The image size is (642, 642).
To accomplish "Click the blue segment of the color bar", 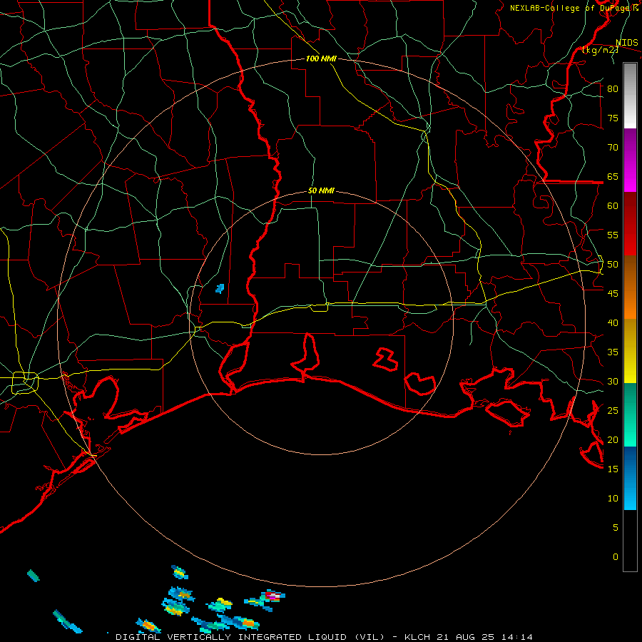I will pos(630,478).
